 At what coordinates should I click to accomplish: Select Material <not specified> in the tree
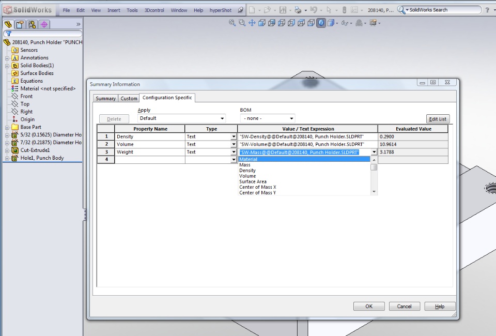click(48, 88)
